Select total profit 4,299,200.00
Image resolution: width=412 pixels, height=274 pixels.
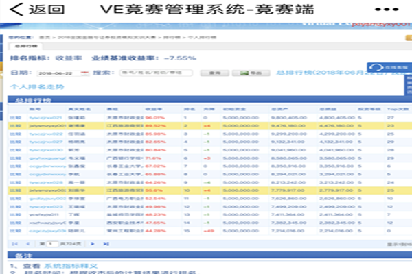(x=337, y=134)
